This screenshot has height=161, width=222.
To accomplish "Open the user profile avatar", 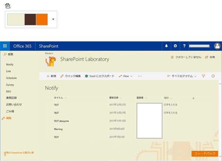I will 217,46.
